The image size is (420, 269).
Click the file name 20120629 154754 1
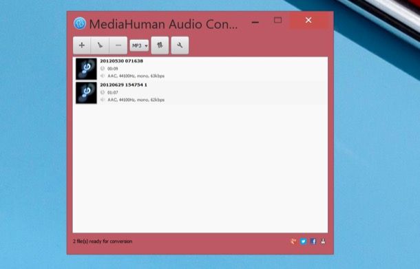(123, 85)
